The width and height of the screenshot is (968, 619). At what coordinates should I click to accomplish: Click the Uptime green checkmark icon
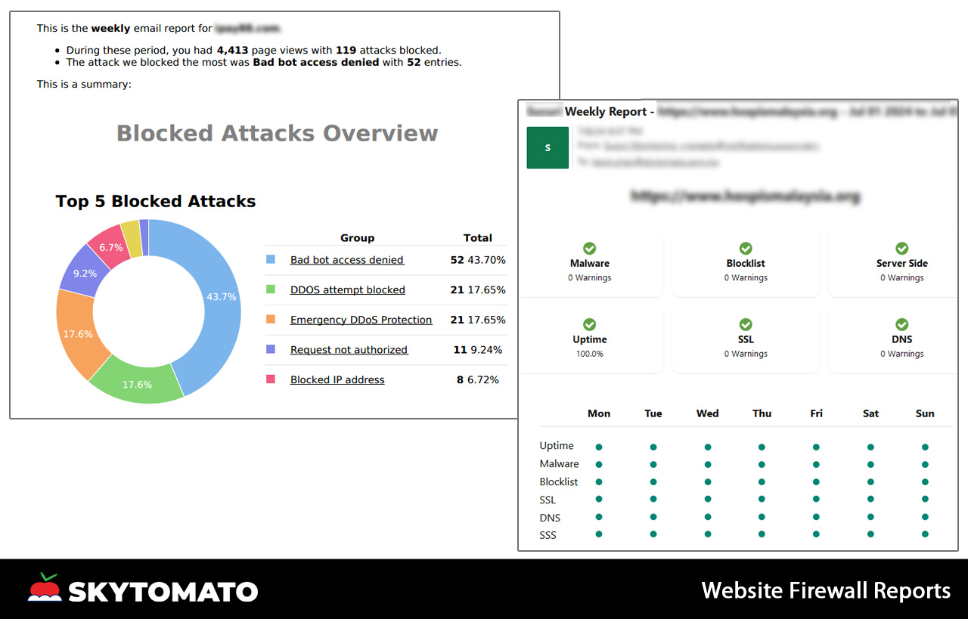pos(589,325)
